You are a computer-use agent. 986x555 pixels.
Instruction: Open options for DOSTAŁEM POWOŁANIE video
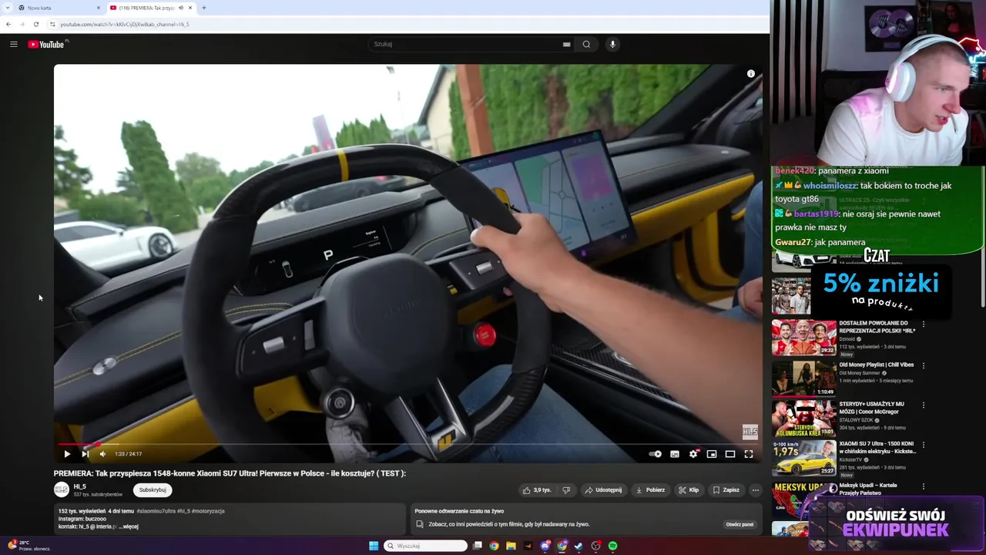pos(924,325)
